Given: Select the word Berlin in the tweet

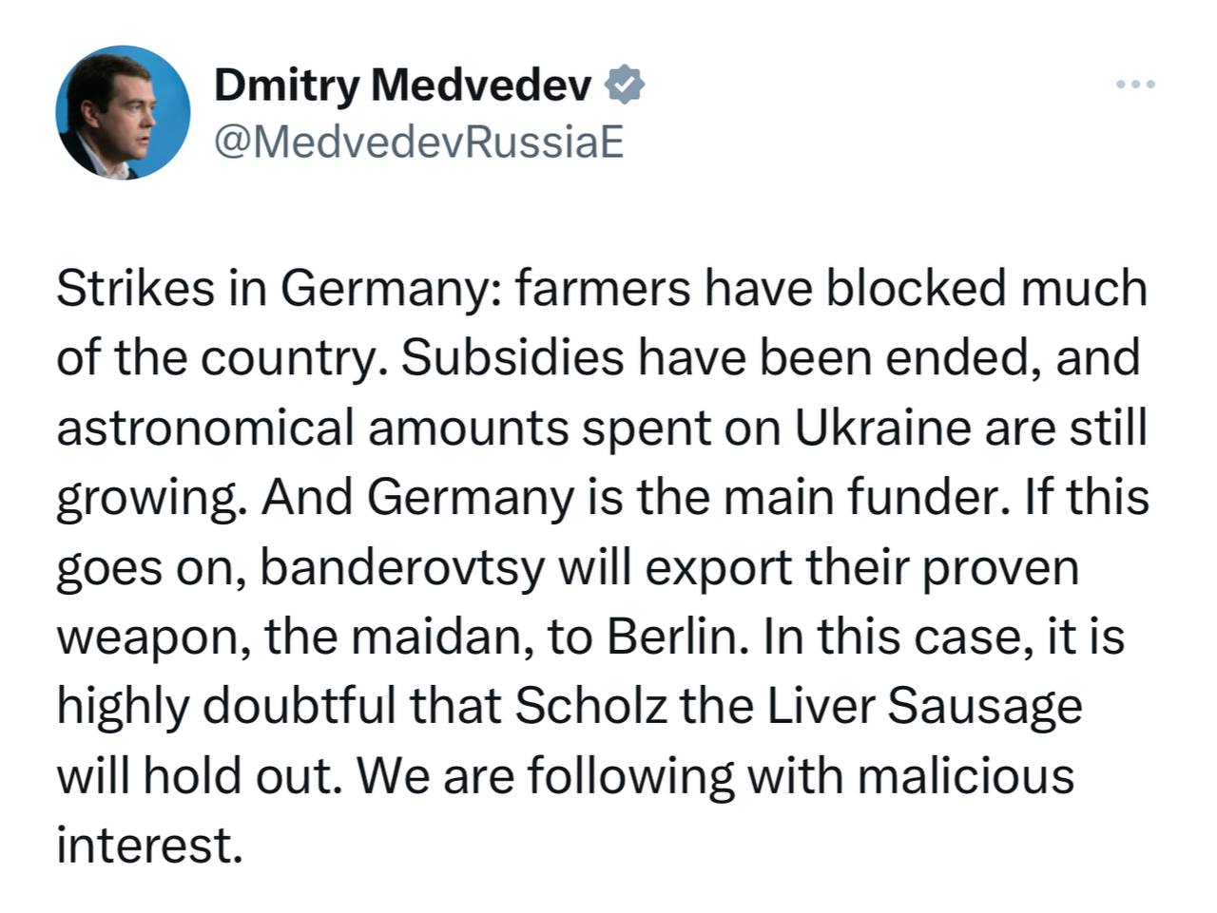Looking at the screenshot, I should (676, 635).
